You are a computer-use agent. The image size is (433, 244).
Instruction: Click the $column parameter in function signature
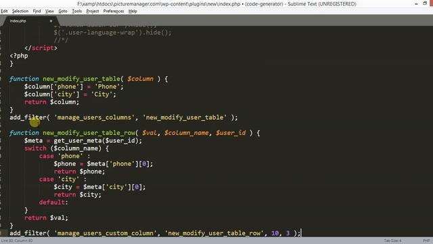140,79
